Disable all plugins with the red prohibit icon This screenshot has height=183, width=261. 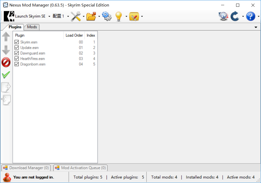(6, 62)
